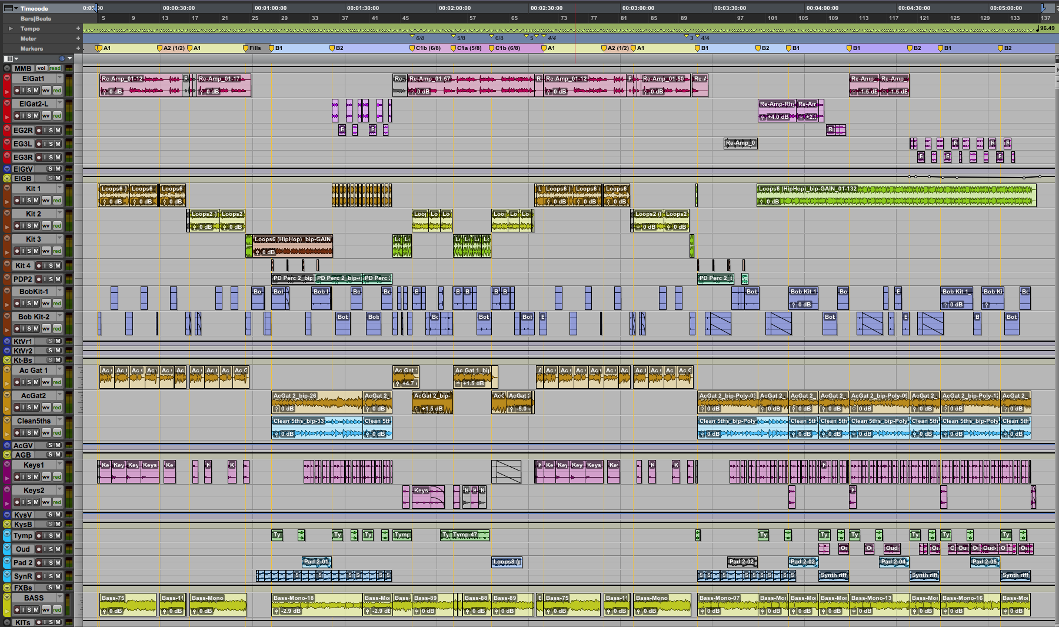Click the 'read' automation button on MMB
This screenshot has width=1059, height=627.
click(x=55, y=68)
